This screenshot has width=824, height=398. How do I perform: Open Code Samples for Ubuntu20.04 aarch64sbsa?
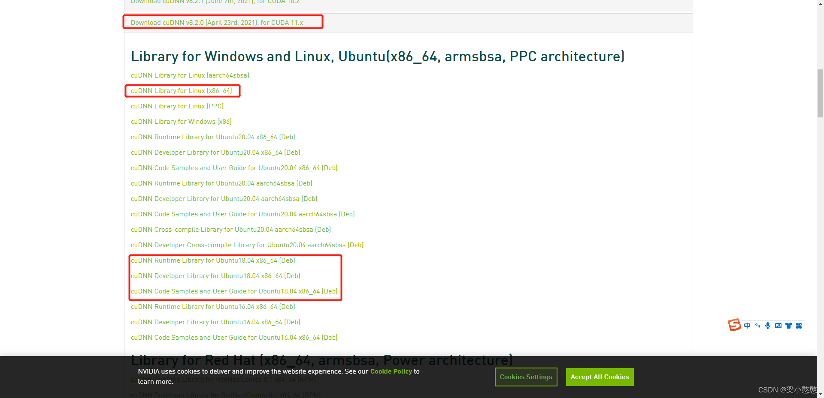point(242,214)
